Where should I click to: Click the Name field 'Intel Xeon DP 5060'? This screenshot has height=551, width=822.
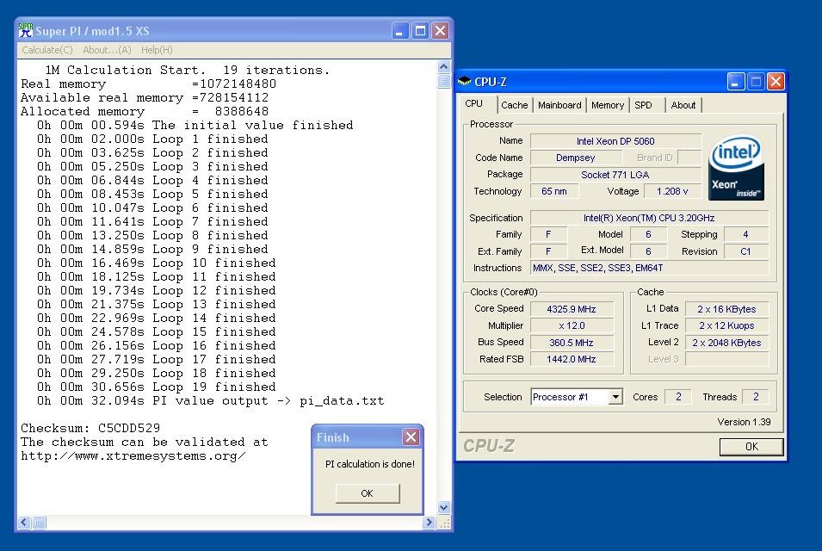click(x=615, y=141)
